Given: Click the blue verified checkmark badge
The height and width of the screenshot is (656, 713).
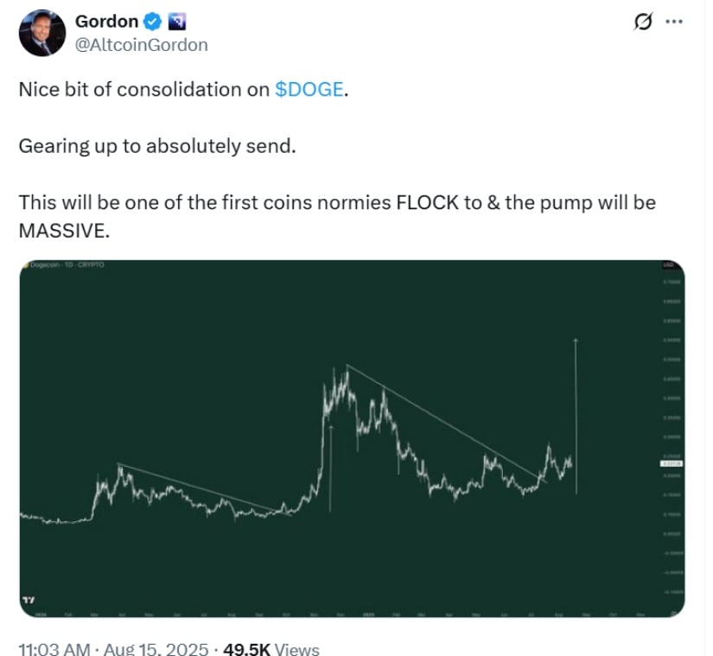Looking at the screenshot, I should point(152,22).
